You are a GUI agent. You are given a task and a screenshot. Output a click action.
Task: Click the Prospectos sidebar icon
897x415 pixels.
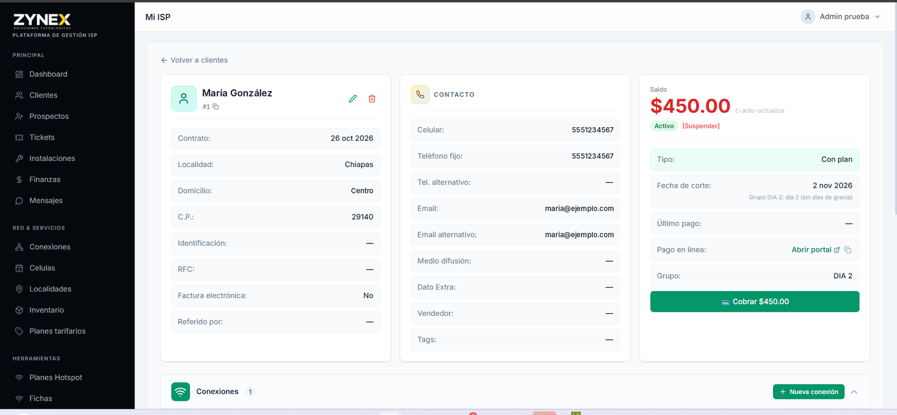[19, 117]
